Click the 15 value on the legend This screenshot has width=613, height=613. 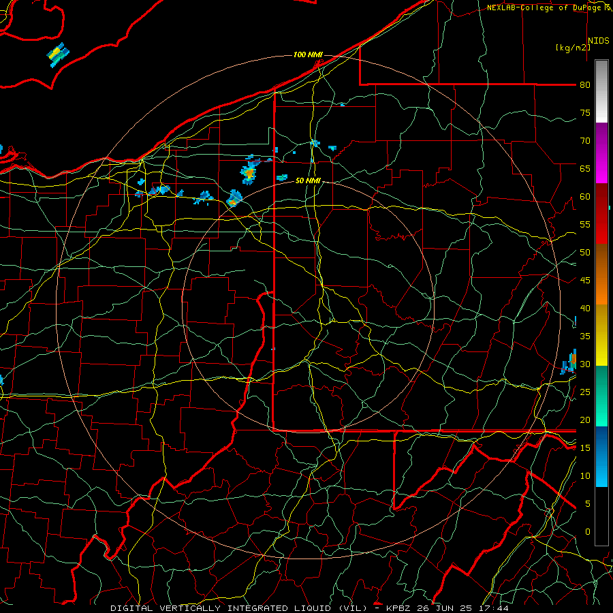(x=585, y=448)
